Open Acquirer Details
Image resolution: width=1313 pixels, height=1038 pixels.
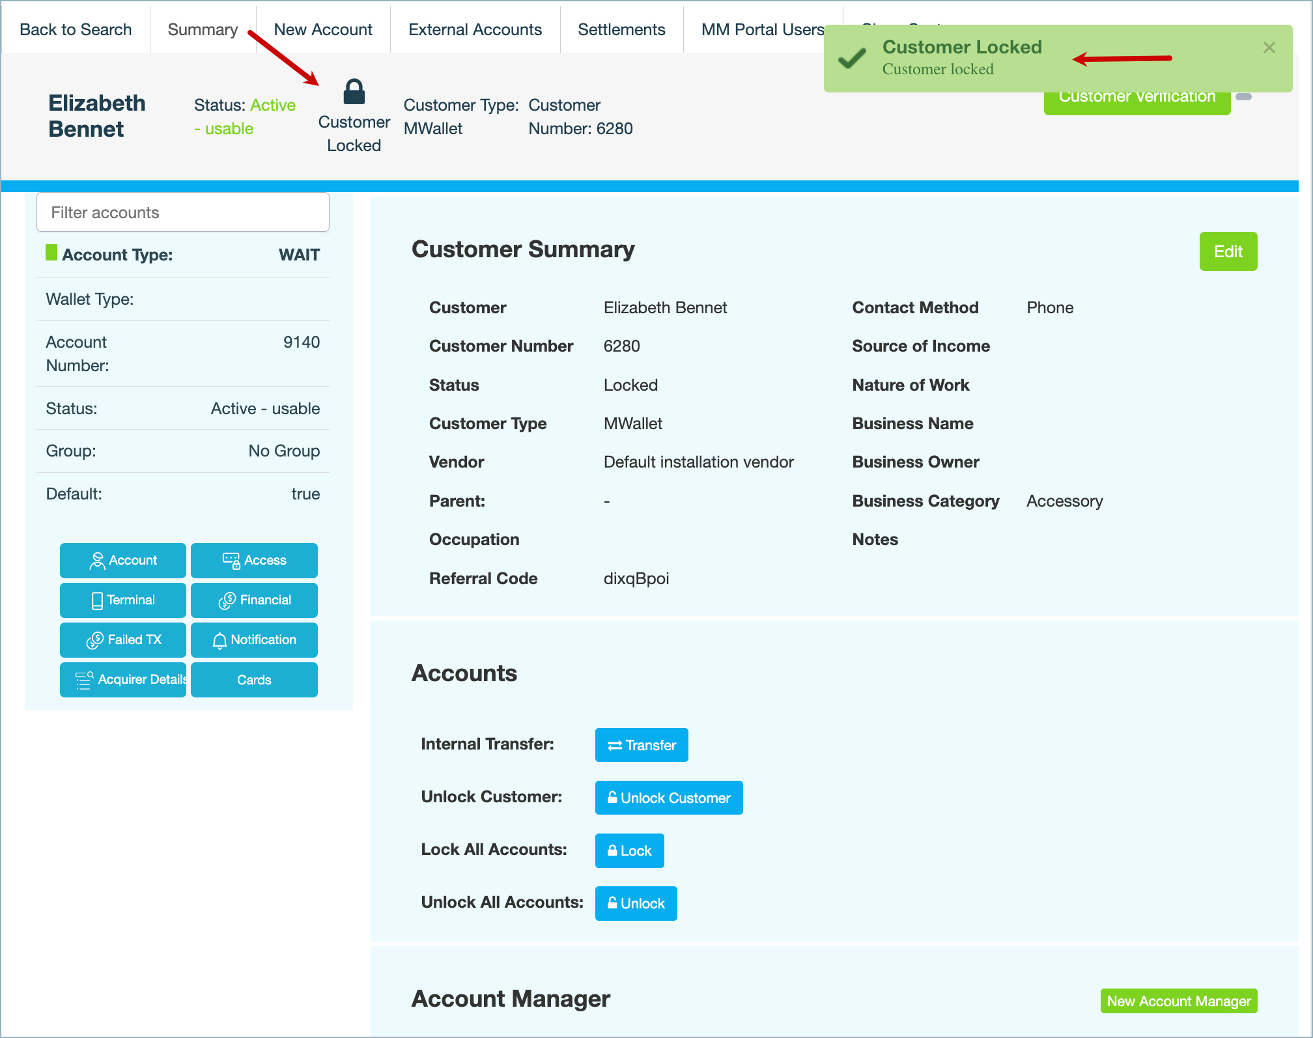(x=123, y=680)
